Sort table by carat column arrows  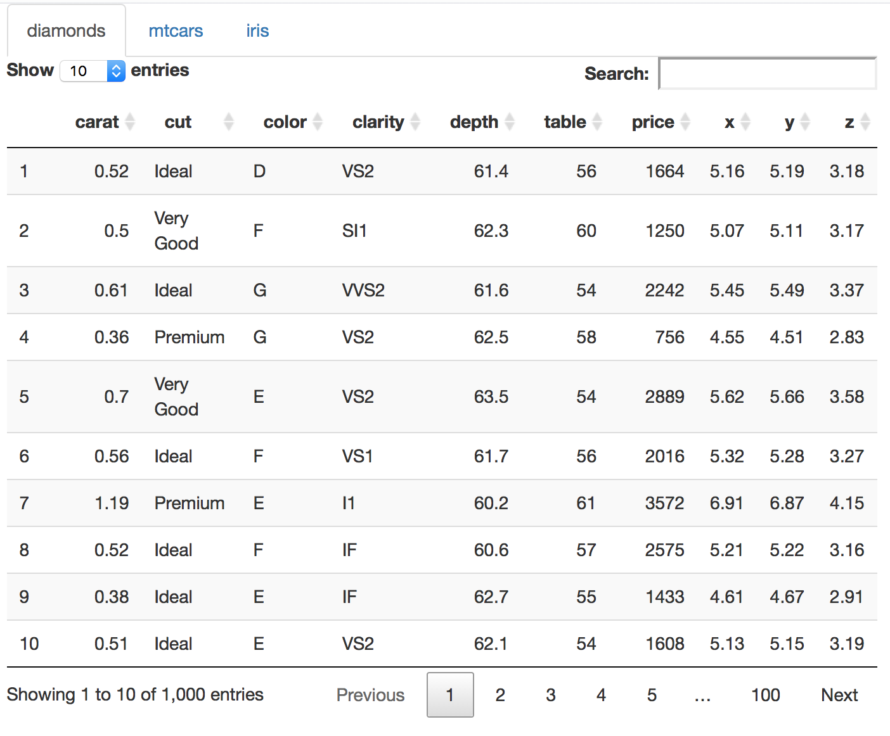tap(130, 122)
